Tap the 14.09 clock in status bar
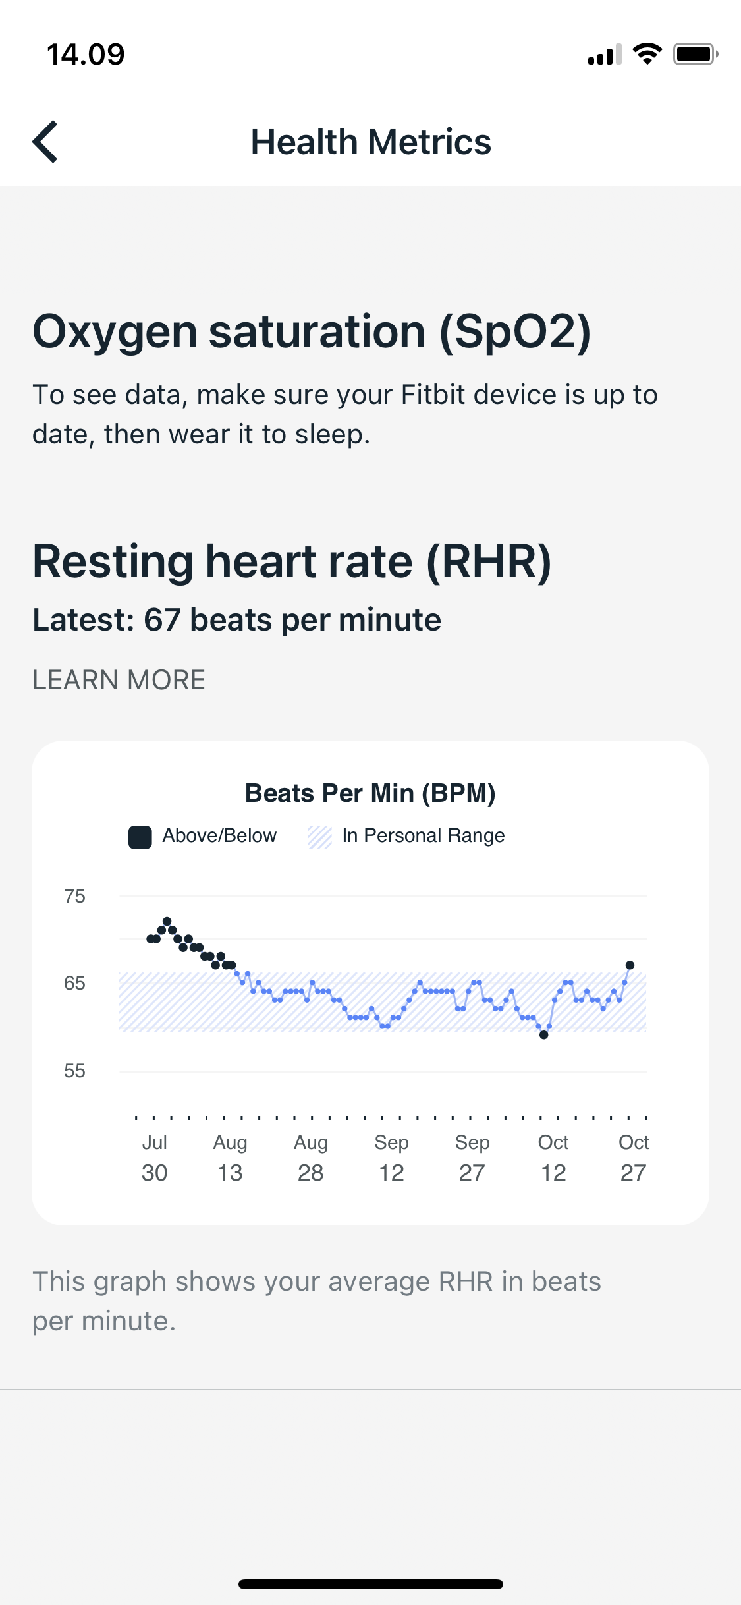The height and width of the screenshot is (1605, 741). coord(86,55)
